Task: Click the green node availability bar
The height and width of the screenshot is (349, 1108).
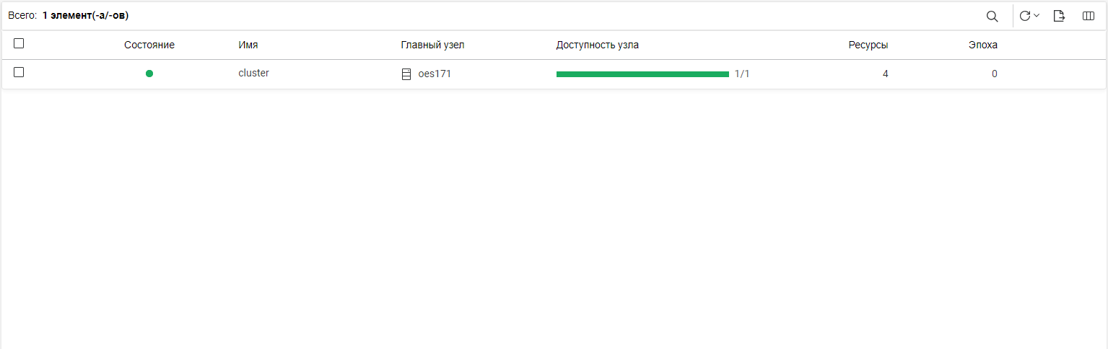Action: pyautogui.click(x=642, y=74)
